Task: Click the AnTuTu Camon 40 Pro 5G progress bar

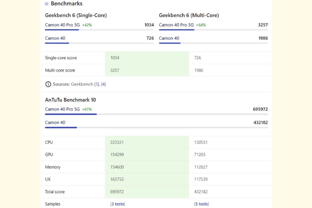Action: pos(156,114)
